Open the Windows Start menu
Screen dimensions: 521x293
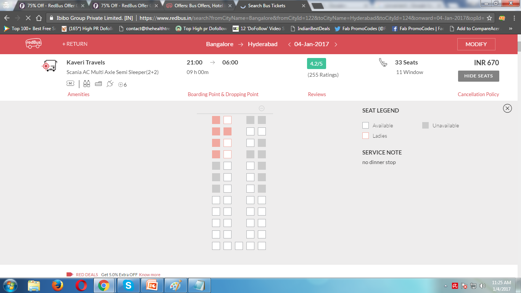[10, 285]
